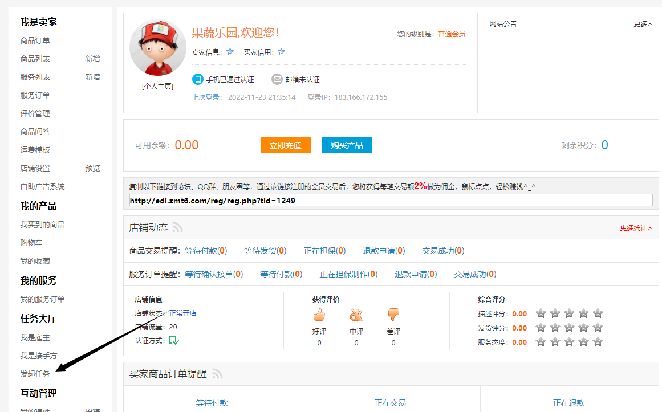Click the 可用余额 value 0.00

tap(186, 145)
